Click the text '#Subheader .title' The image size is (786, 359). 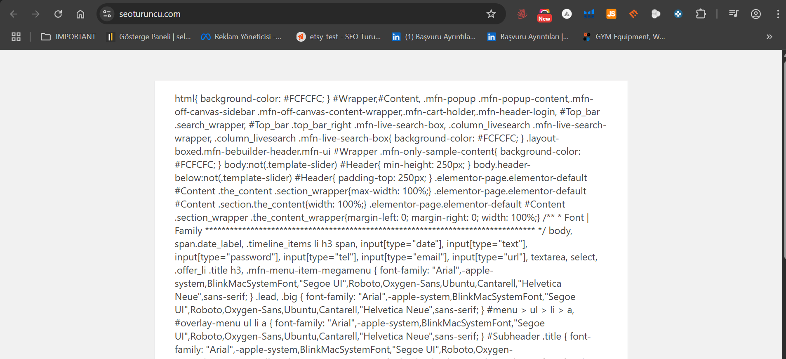(x=524, y=336)
